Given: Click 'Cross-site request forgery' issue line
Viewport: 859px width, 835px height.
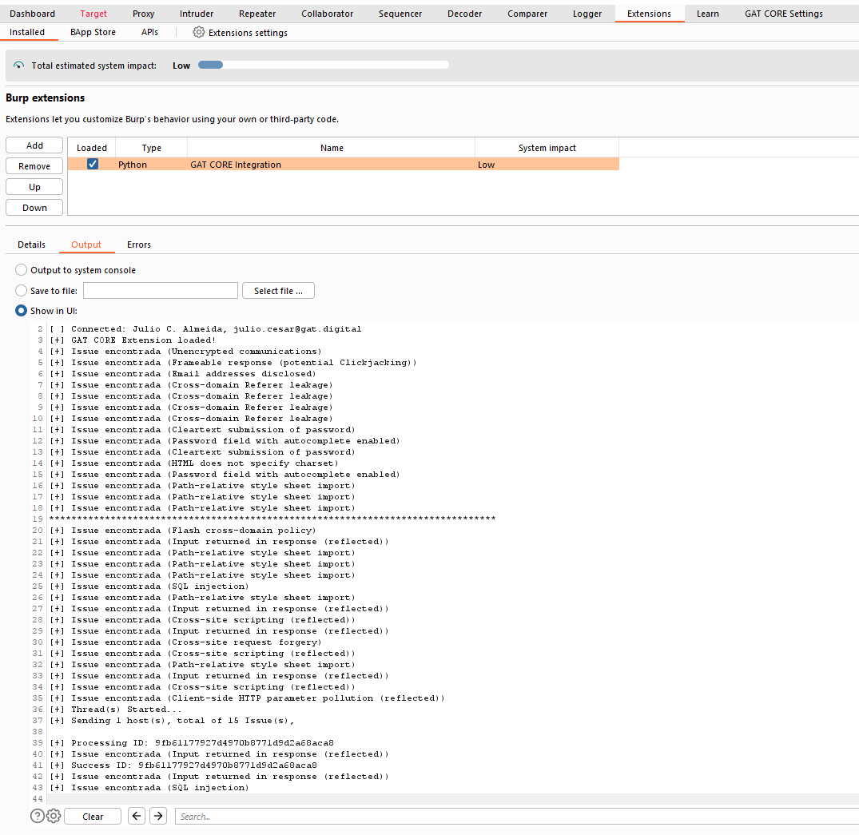Looking at the screenshot, I should pos(185,642).
